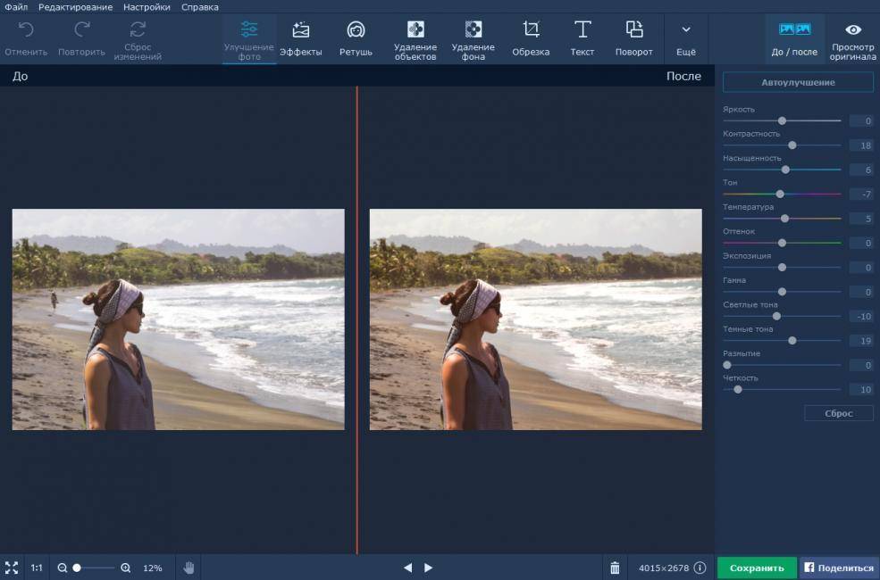Image resolution: width=880 pixels, height=580 pixels.
Task: Click the 4015×2678 image dimensions text
Action: (x=664, y=568)
